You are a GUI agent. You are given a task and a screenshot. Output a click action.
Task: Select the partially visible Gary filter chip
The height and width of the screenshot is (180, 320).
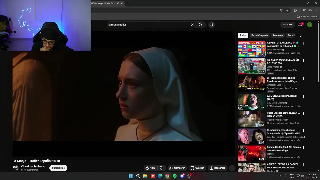pos(291,35)
